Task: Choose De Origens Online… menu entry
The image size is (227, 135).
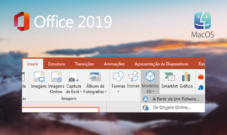Action: pyautogui.click(x=173, y=108)
